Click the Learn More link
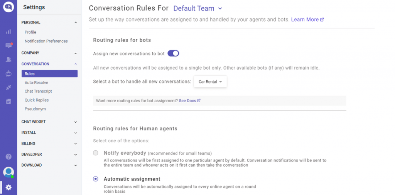 pyautogui.click(x=307, y=19)
